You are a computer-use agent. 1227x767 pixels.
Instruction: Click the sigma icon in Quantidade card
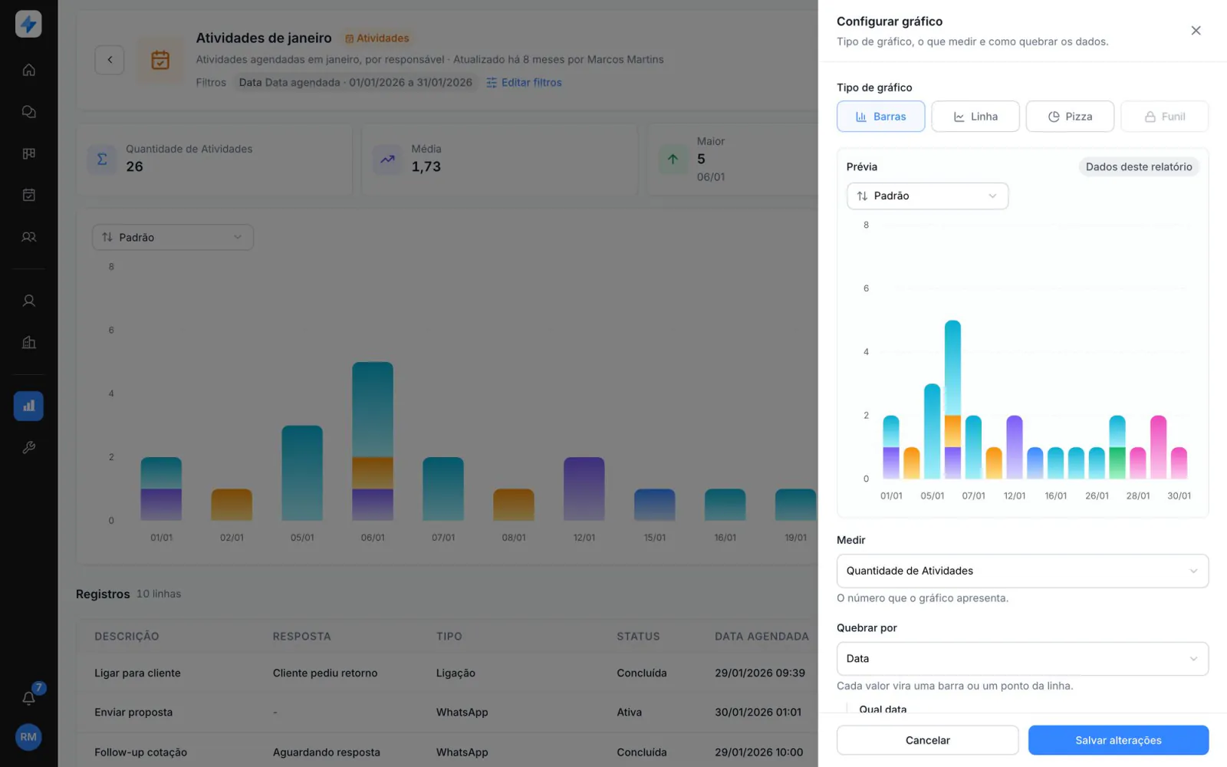[x=102, y=160]
